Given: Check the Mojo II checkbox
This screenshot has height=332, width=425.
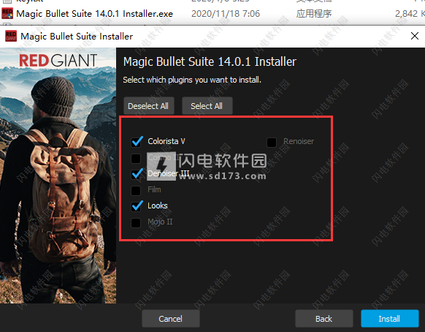Looking at the screenshot, I should [136, 222].
